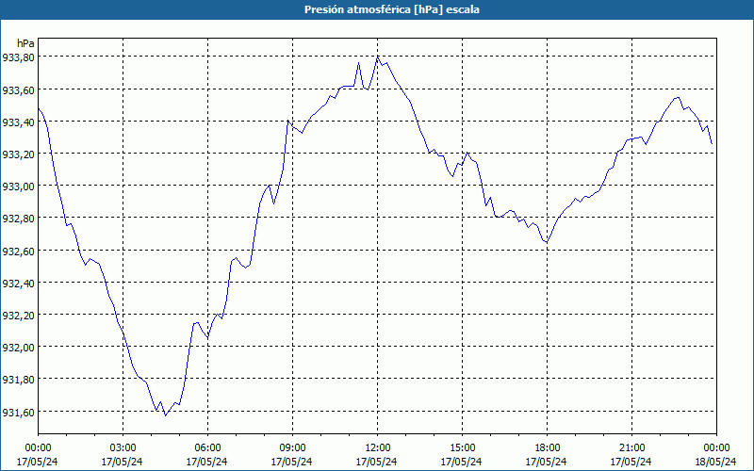Click the 03:00 time axis label
754x471 pixels.
(123, 448)
